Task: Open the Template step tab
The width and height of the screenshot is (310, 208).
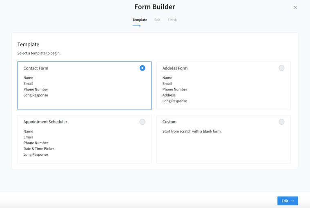Action: click(140, 20)
